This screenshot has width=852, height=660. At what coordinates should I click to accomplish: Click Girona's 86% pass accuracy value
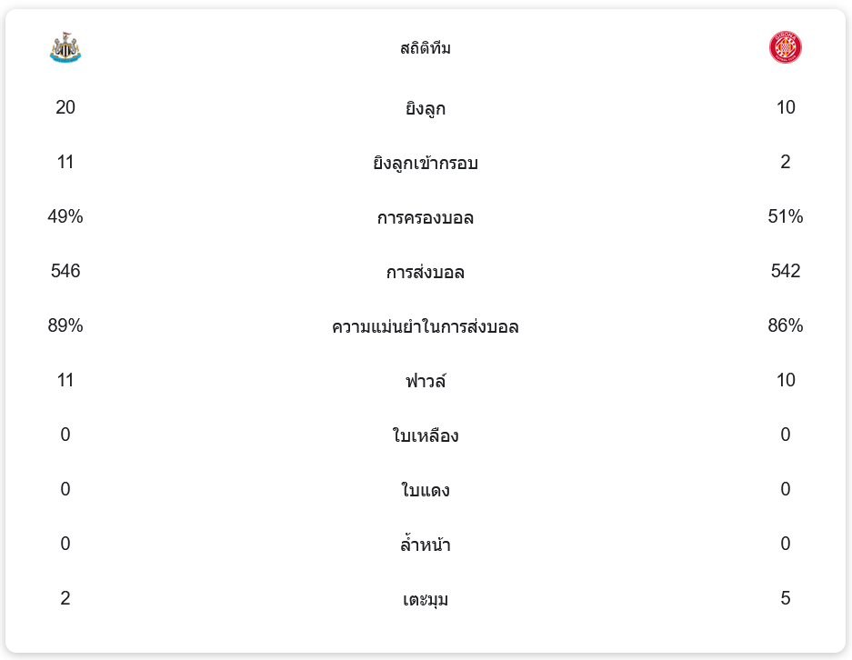click(786, 325)
